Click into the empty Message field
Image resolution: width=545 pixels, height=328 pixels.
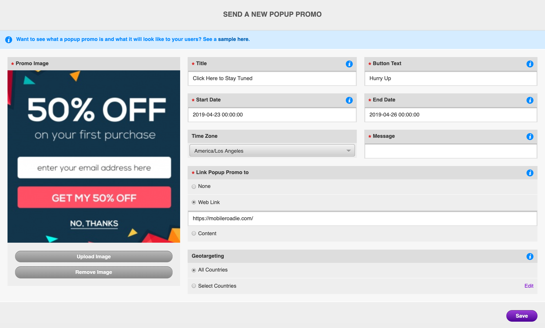[450, 151]
